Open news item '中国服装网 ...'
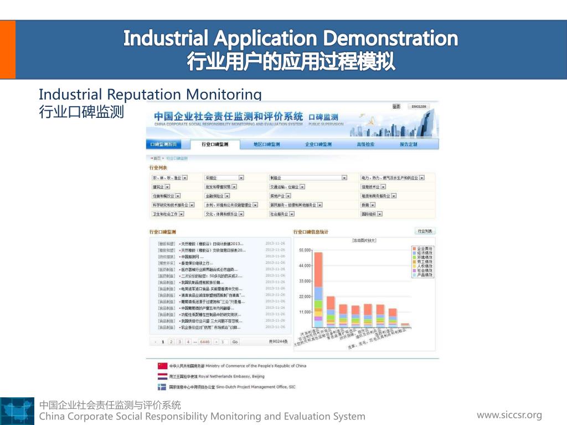 pos(192,257)
